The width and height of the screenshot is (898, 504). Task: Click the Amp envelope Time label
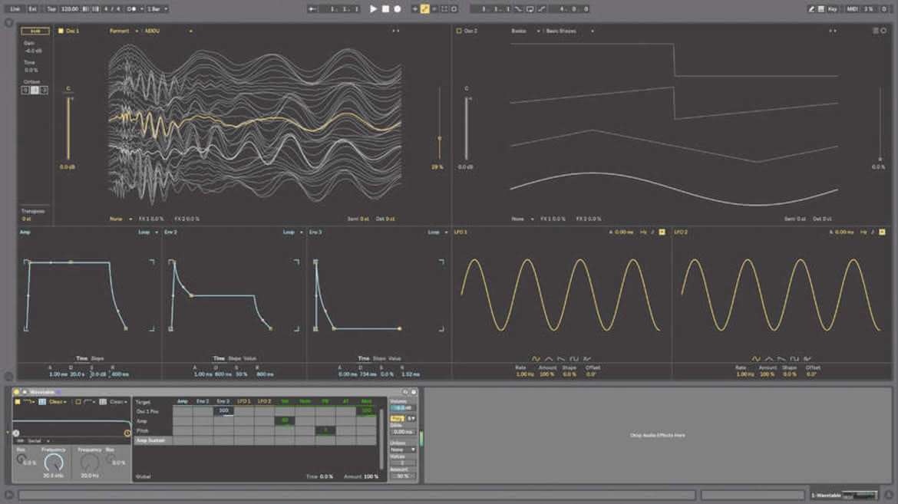[x=82, y=358]
